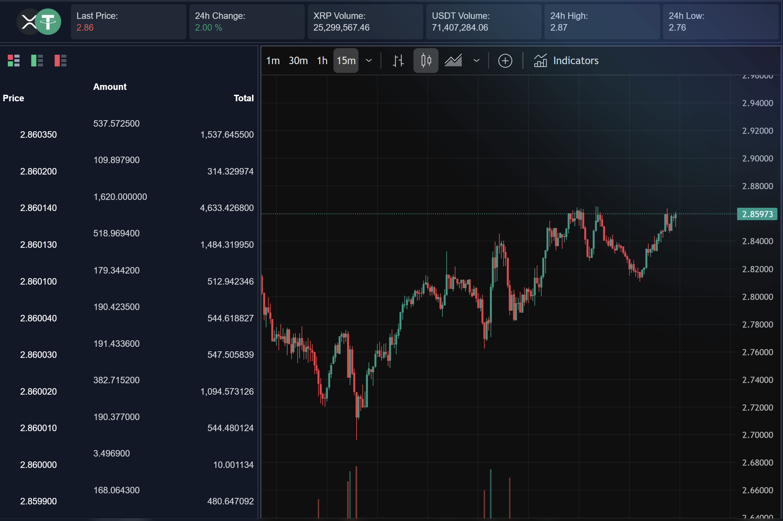
Task: Click the XRP-Tether pair logo
Action: (x=39, y=21)
